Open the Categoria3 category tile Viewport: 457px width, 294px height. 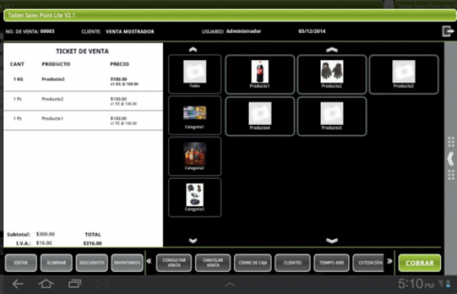tap(195, 197)
